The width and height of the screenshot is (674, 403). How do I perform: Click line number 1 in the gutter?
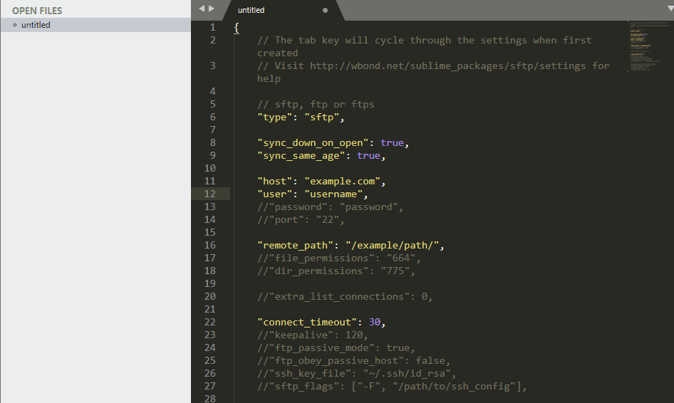coord(212,27)
